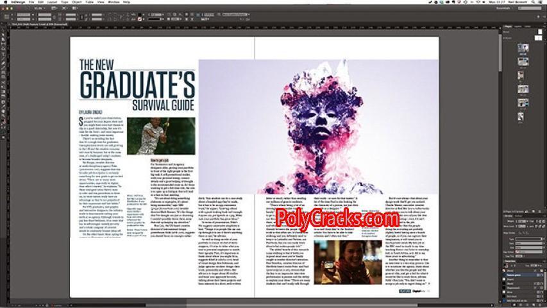
Task: Select the Round Cap stroke option
Action: coord(540,221)
